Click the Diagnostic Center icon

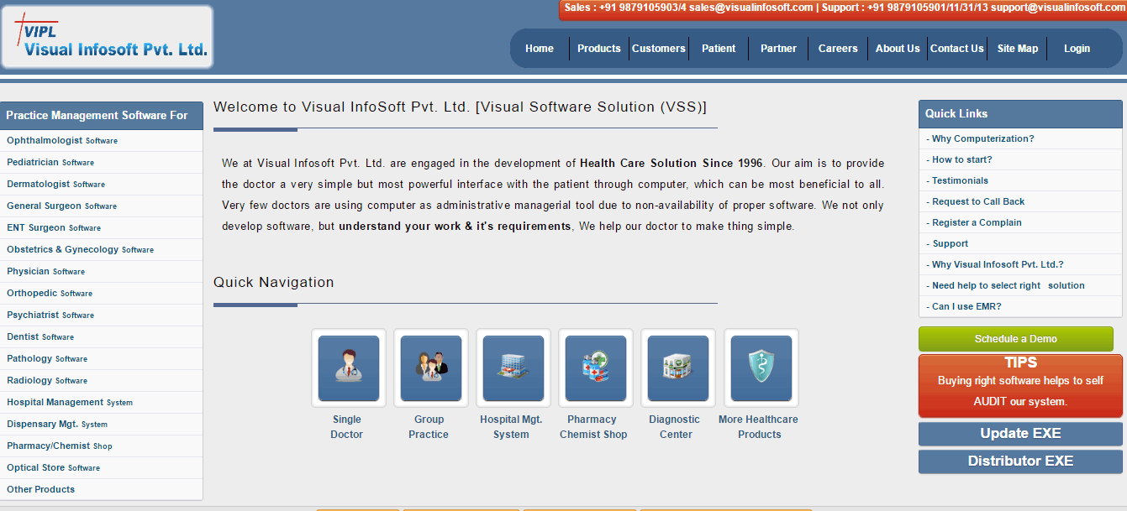(x=678, y=368)
